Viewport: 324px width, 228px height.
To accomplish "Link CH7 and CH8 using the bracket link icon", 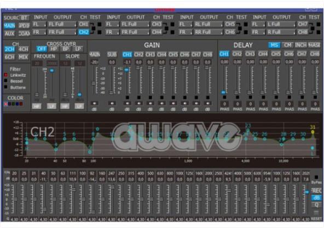I will coord(312,28).
